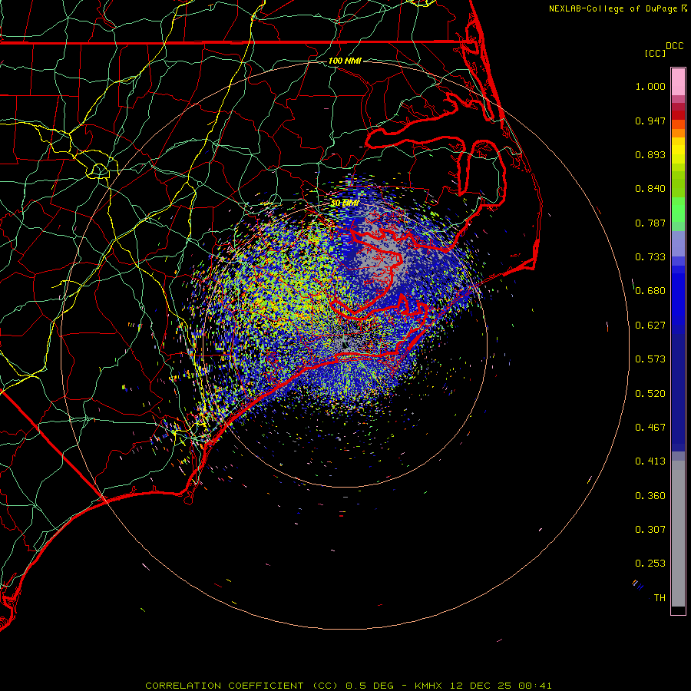Click the highway loop circle interchange
This screenshot has width=691, height=691.
coord(99,170)
